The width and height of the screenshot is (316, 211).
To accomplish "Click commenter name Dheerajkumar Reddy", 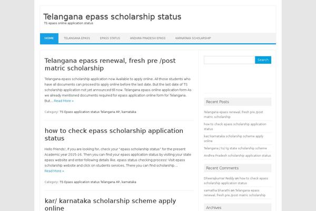I will pyautogui.click(x=219, y=178).
